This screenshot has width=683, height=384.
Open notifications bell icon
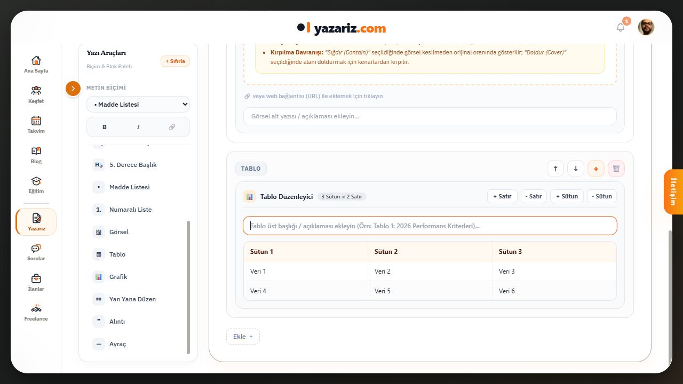(x=620, y=27)
